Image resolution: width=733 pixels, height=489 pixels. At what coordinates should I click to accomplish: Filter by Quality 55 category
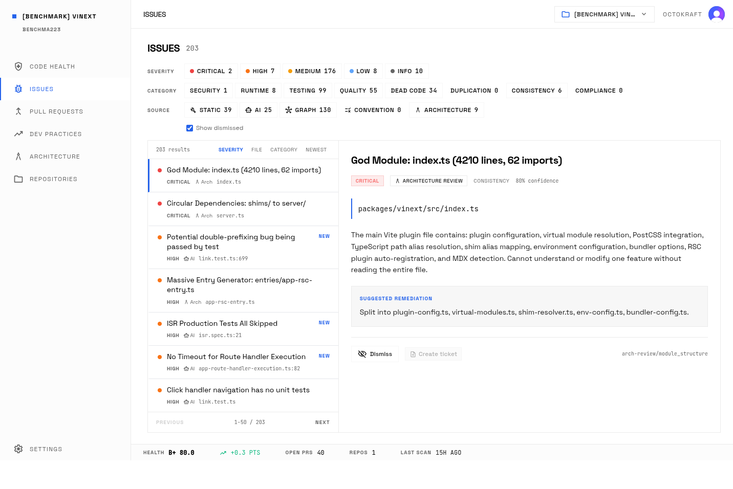click(x=358, y=91)
